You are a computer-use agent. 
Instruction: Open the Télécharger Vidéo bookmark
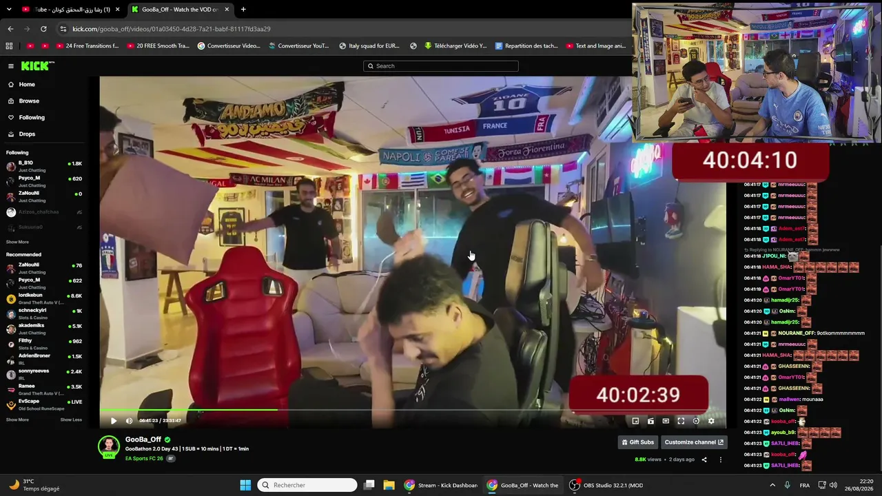(x=455, y=46)
